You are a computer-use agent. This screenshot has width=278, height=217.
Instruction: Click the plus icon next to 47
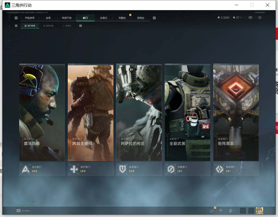click(x=241, y=18)
